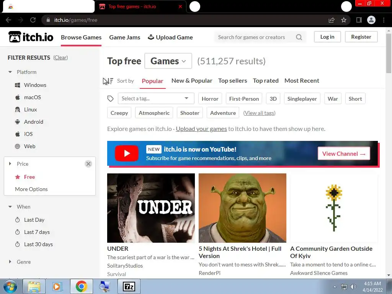The image size is (392, 294).
Task: Click the Register button
Action: pyautogui.click(x=361, y=37)
